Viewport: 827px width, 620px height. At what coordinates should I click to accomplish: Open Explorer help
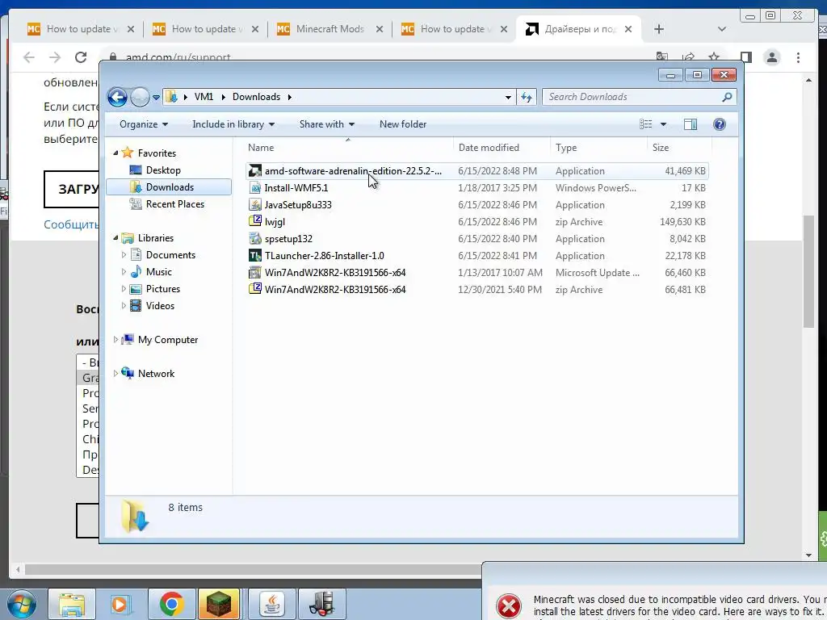720,124
